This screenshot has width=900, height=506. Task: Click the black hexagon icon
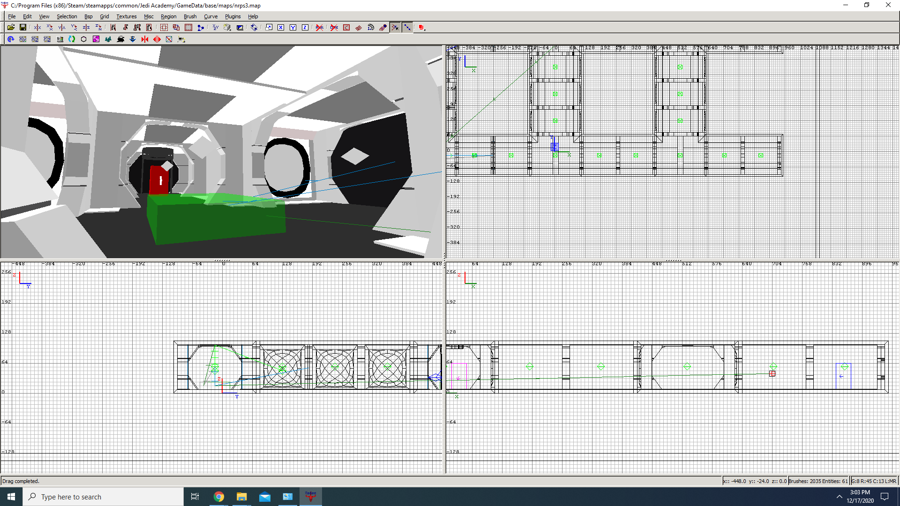[x=84, y=39]
